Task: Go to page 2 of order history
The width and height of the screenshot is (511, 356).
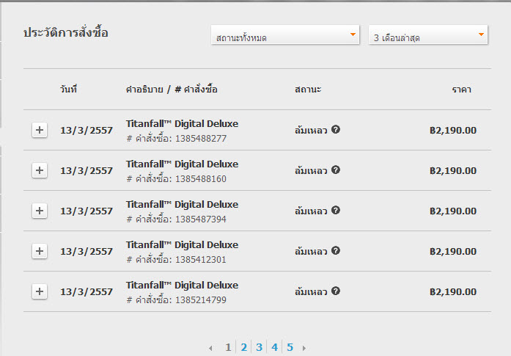Action: point(243,347)
